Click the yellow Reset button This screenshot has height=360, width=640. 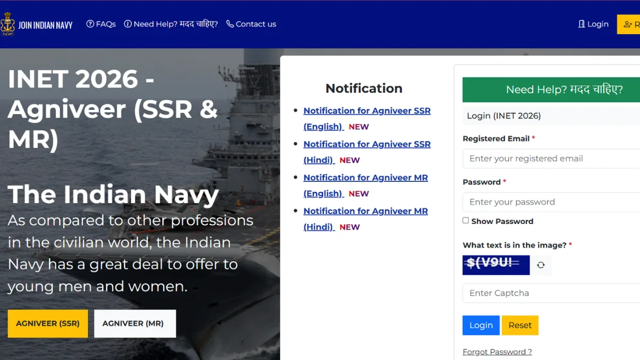coord(520,325)
